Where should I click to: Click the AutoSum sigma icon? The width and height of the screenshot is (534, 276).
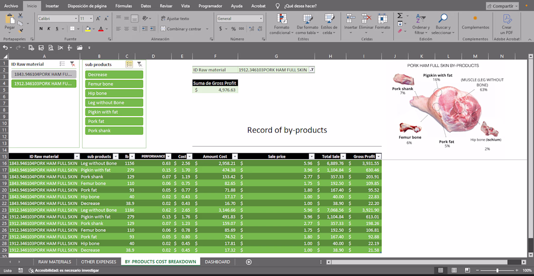(x=400, y=16)
